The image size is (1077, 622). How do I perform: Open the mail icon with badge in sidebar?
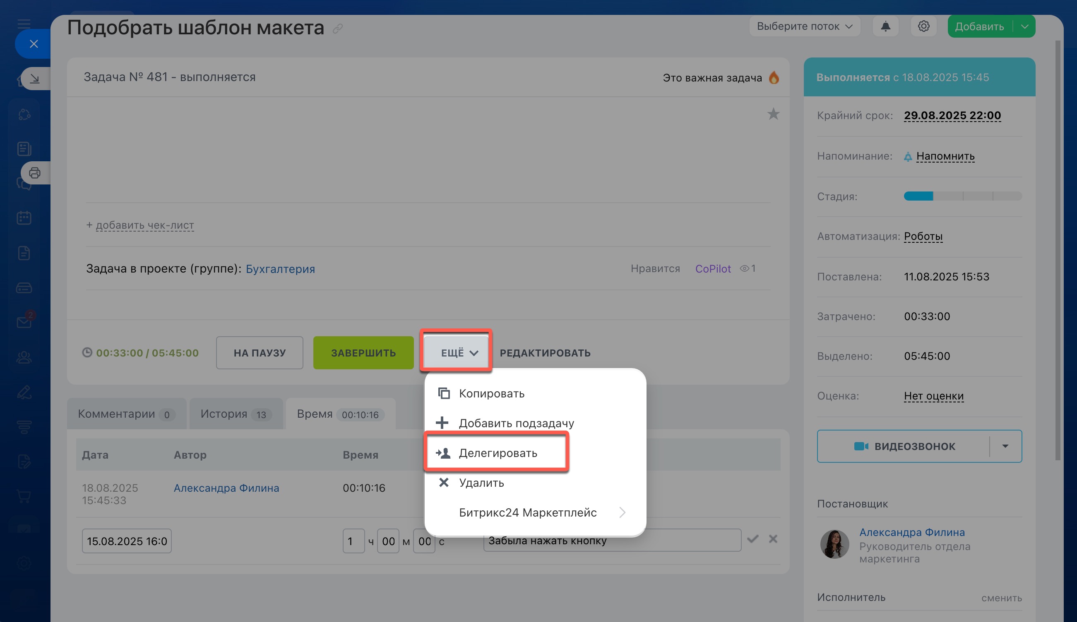pyautogui.click(x=24, y=321)
